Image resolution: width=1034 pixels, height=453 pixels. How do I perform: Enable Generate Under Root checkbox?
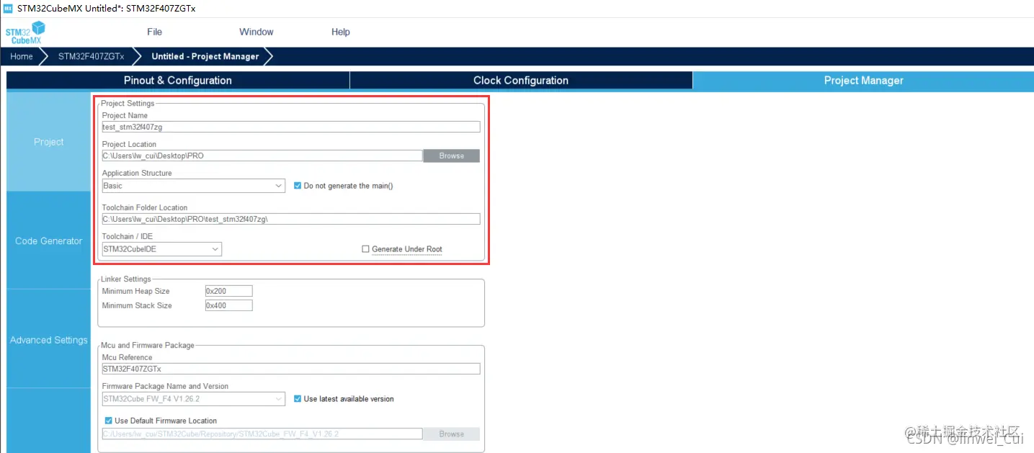[365, 249]
